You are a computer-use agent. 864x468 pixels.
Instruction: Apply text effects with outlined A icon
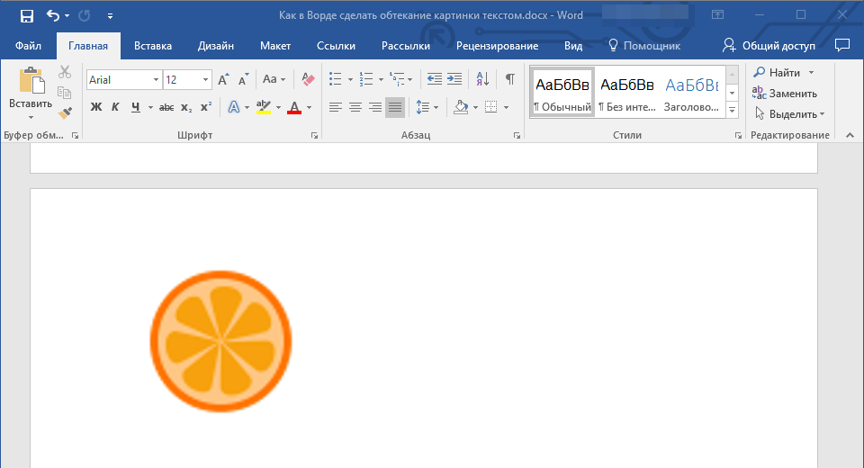(x=234, y=107)
